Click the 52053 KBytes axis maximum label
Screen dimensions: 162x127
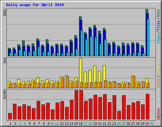(5, 94)
